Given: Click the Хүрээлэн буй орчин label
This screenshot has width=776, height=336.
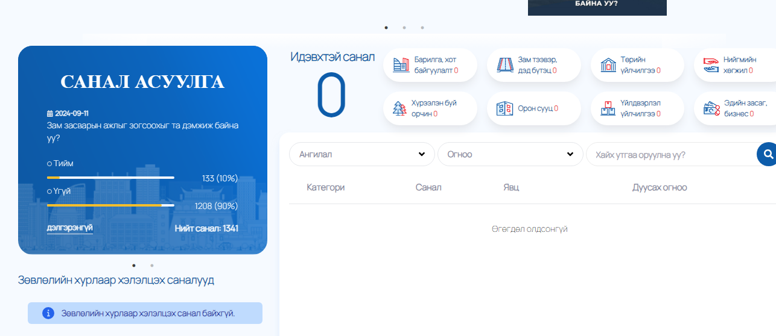Looking at the screenshot, I should click(x=434, y=108).
